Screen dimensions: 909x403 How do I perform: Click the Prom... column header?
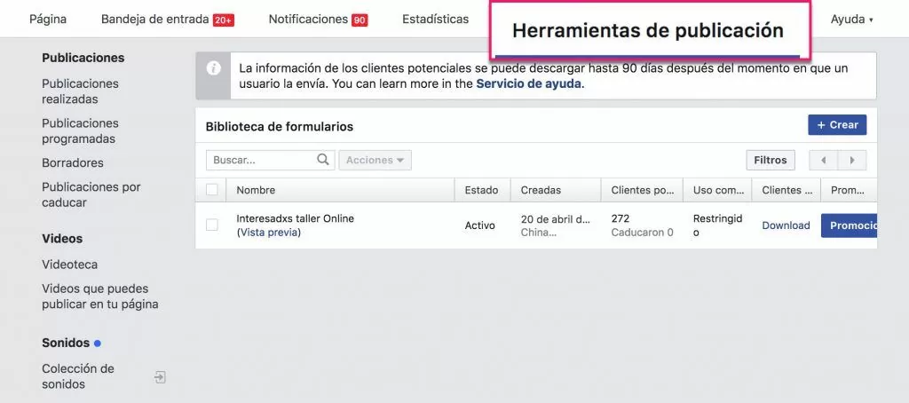pyautogui.click(x=849, y=190)
